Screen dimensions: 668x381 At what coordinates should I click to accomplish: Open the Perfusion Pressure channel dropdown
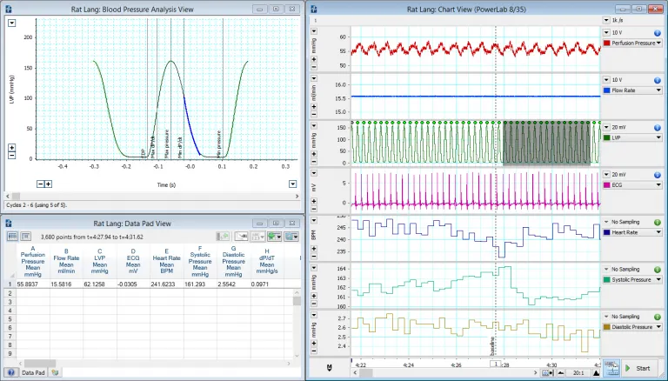point(658,42)
